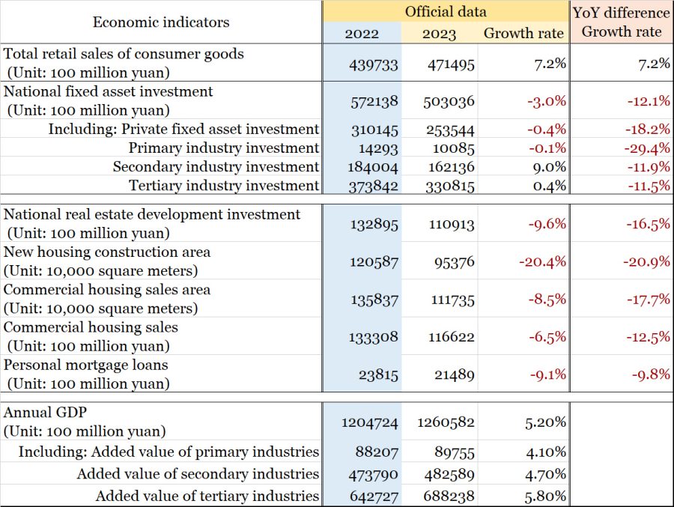Click the 2023 column header

pos(439,33)
